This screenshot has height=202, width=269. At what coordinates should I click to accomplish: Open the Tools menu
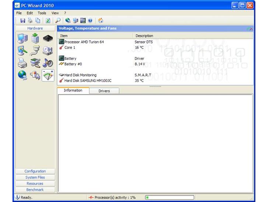pyautogui.click(x=42, y=13)
